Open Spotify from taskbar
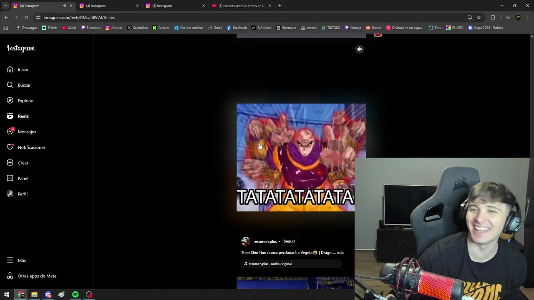Image resolution: width=534 pixels, height=300 pixels. point(75,295)
